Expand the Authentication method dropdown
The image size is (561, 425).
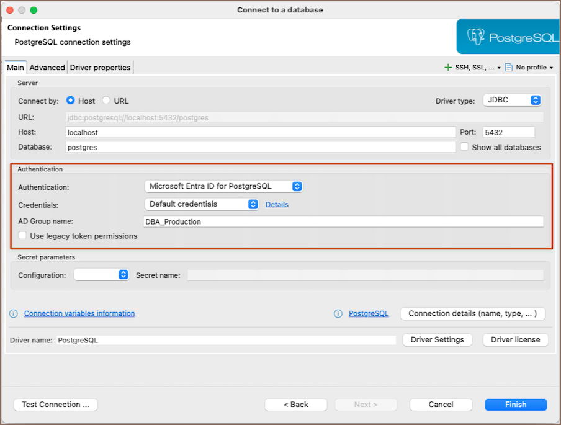(x=223, y=186)
